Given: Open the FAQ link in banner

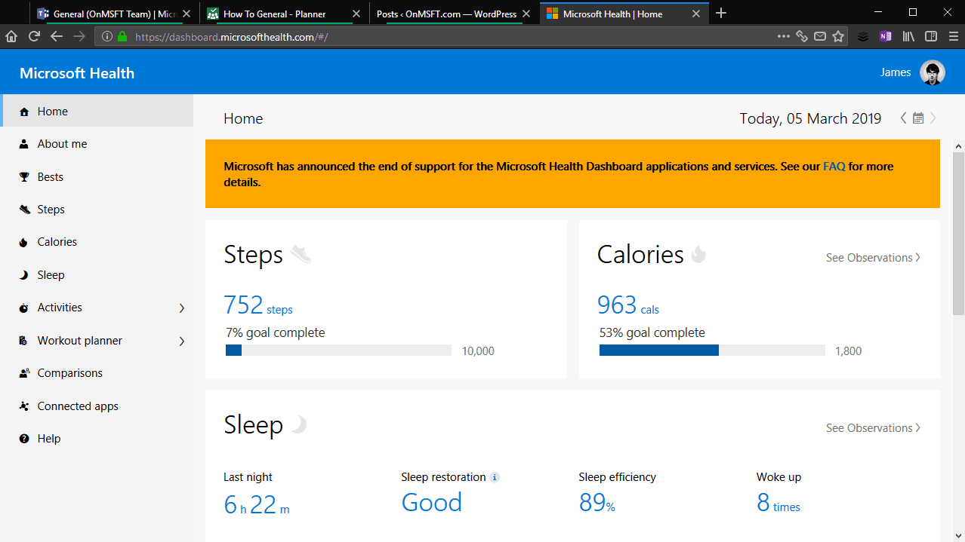Looking at the screenshot, I should 834,167.
